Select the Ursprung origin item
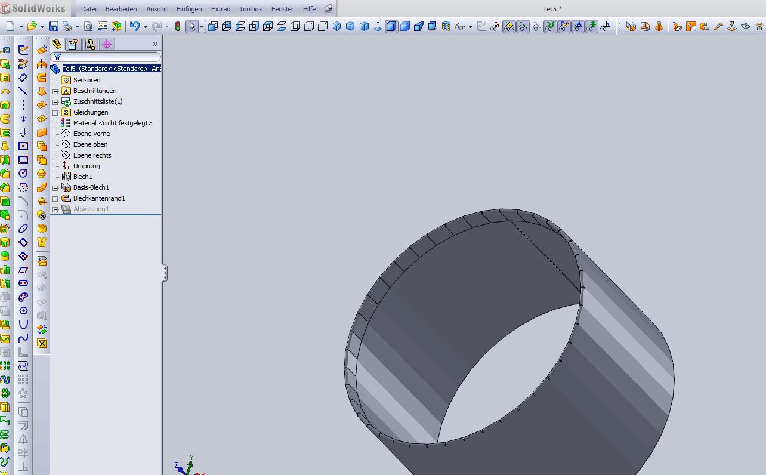 coord(86,166)
